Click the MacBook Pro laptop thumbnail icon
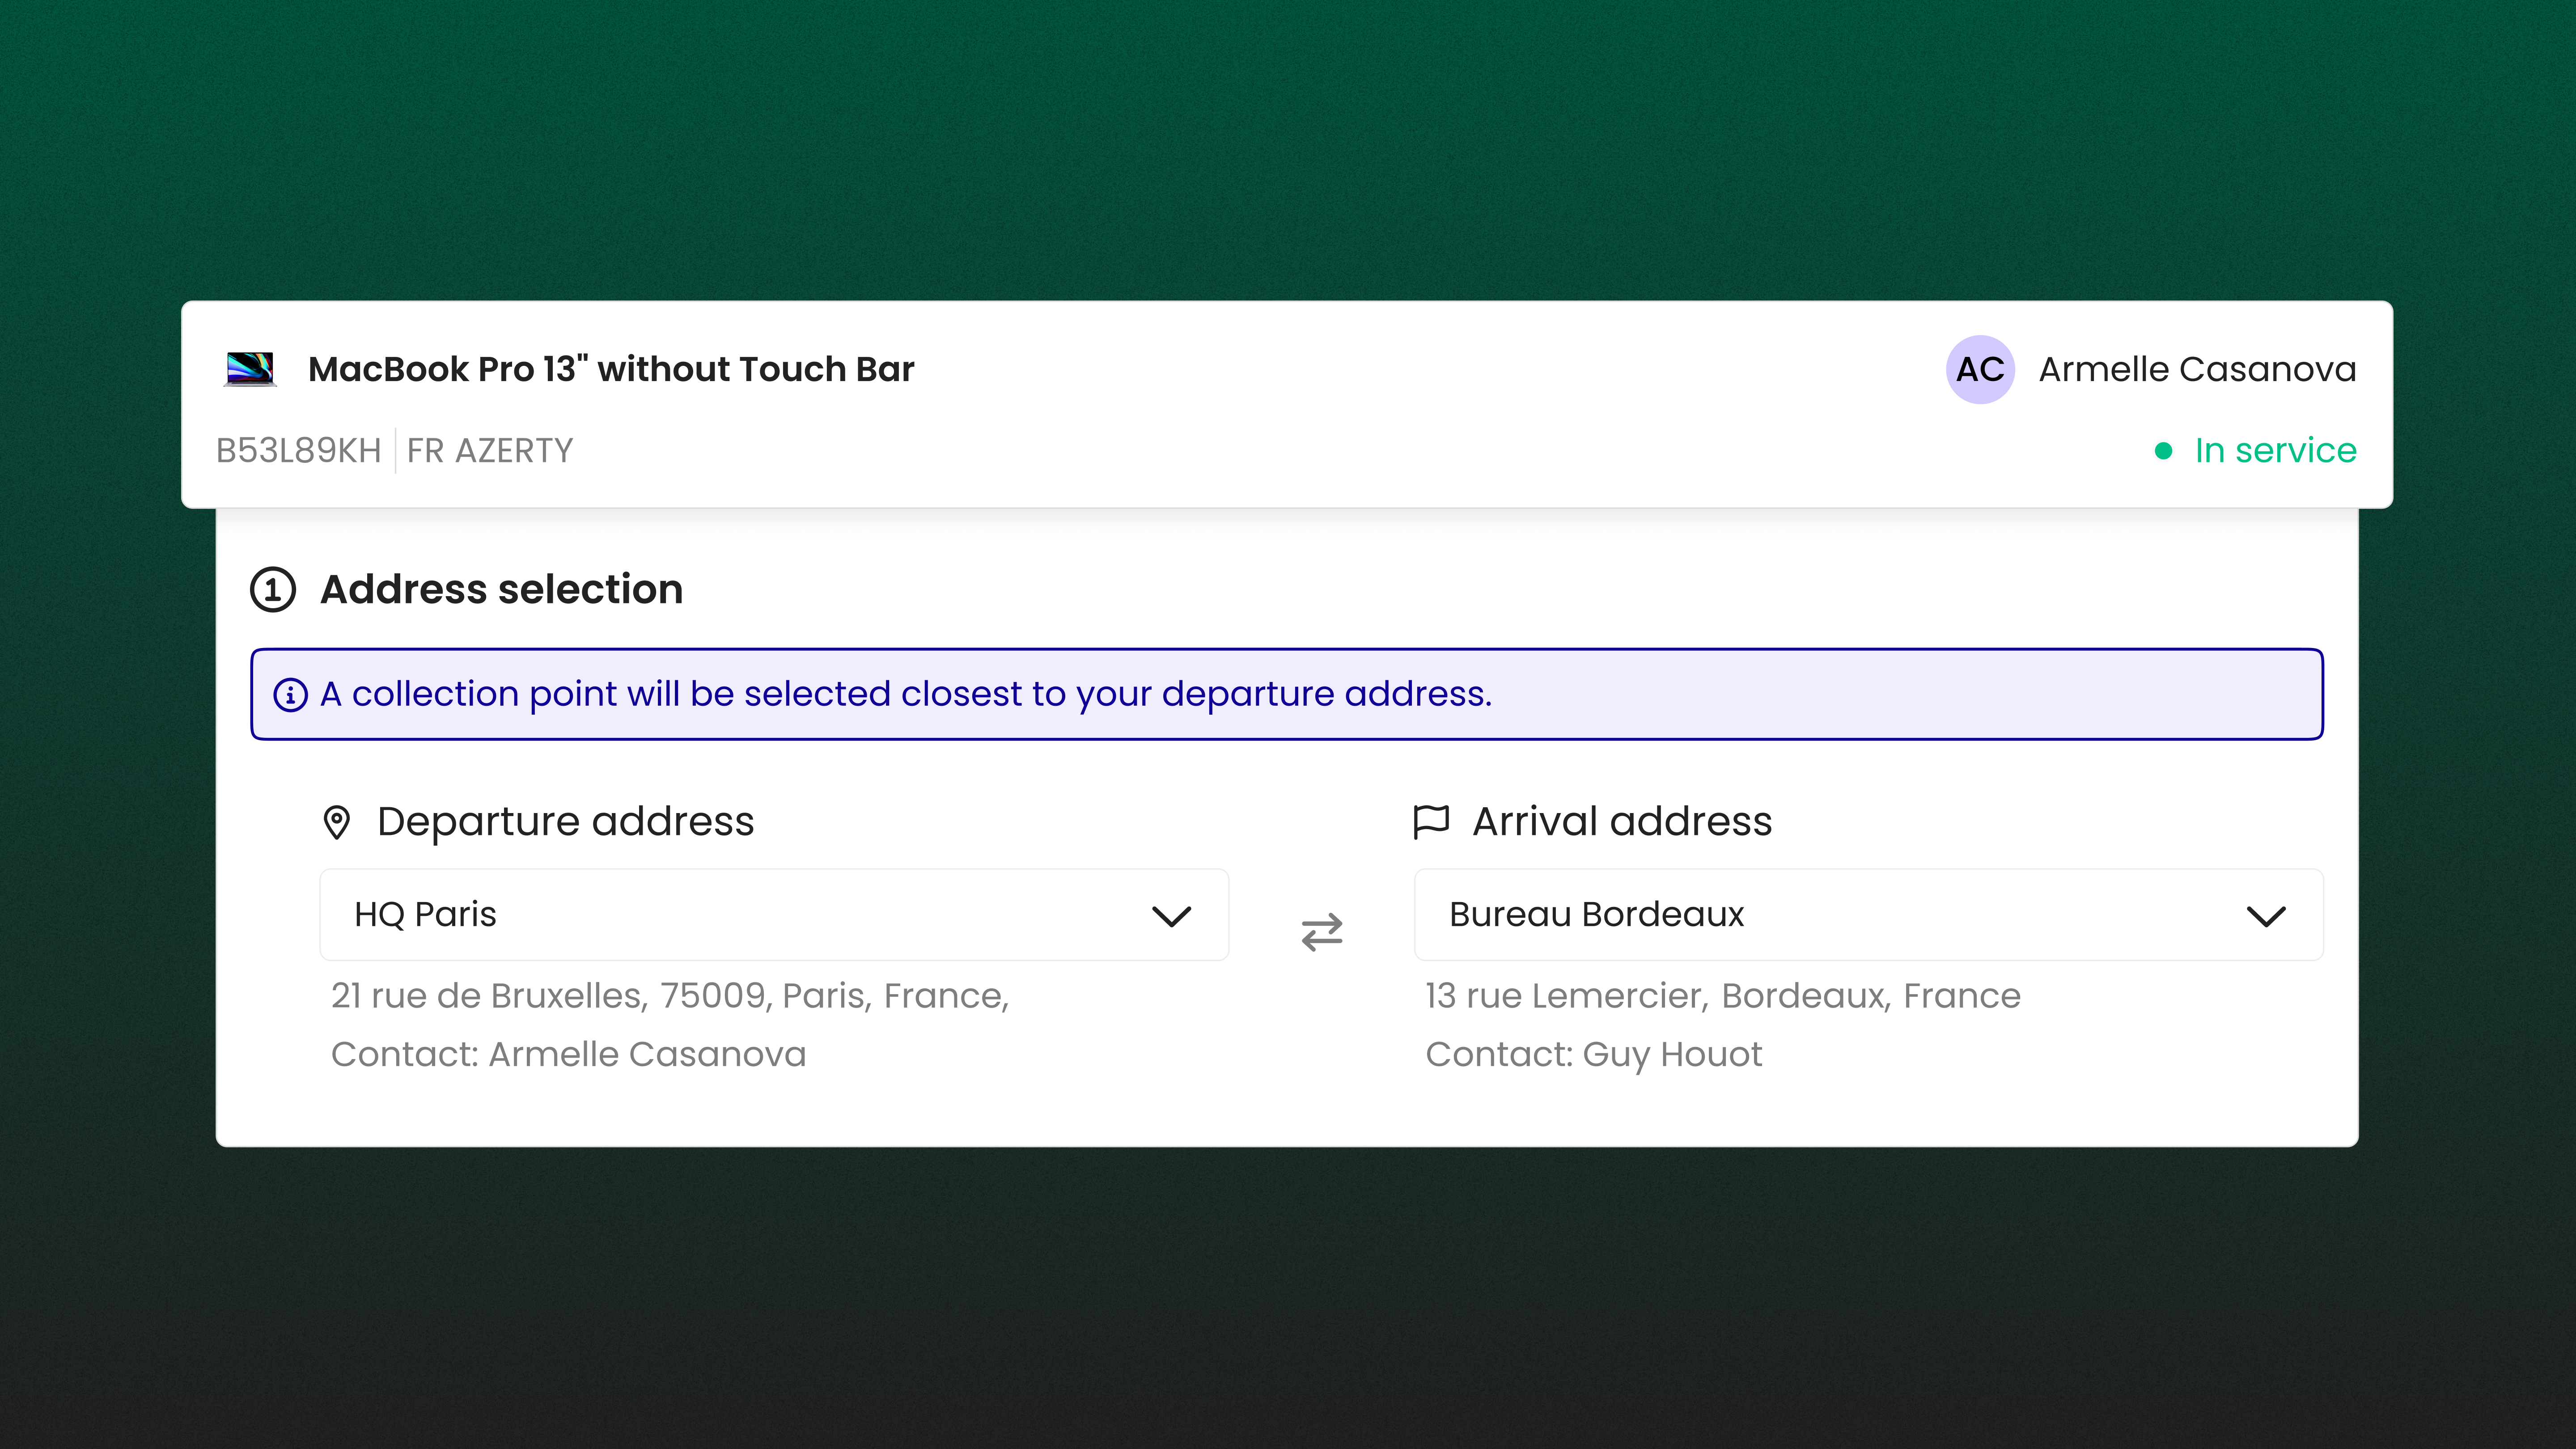The height and width of the screenshot is (1449, 2576). (249, 369)
